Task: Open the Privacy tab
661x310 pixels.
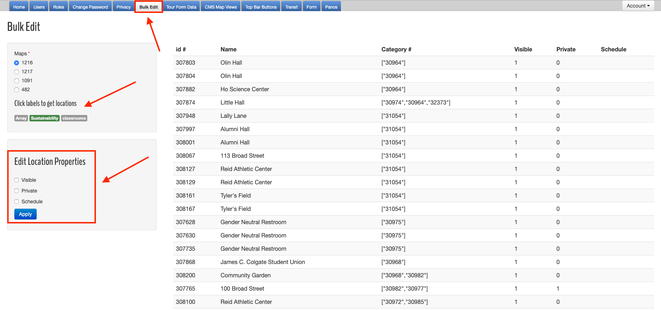Action: pos(124,7)
